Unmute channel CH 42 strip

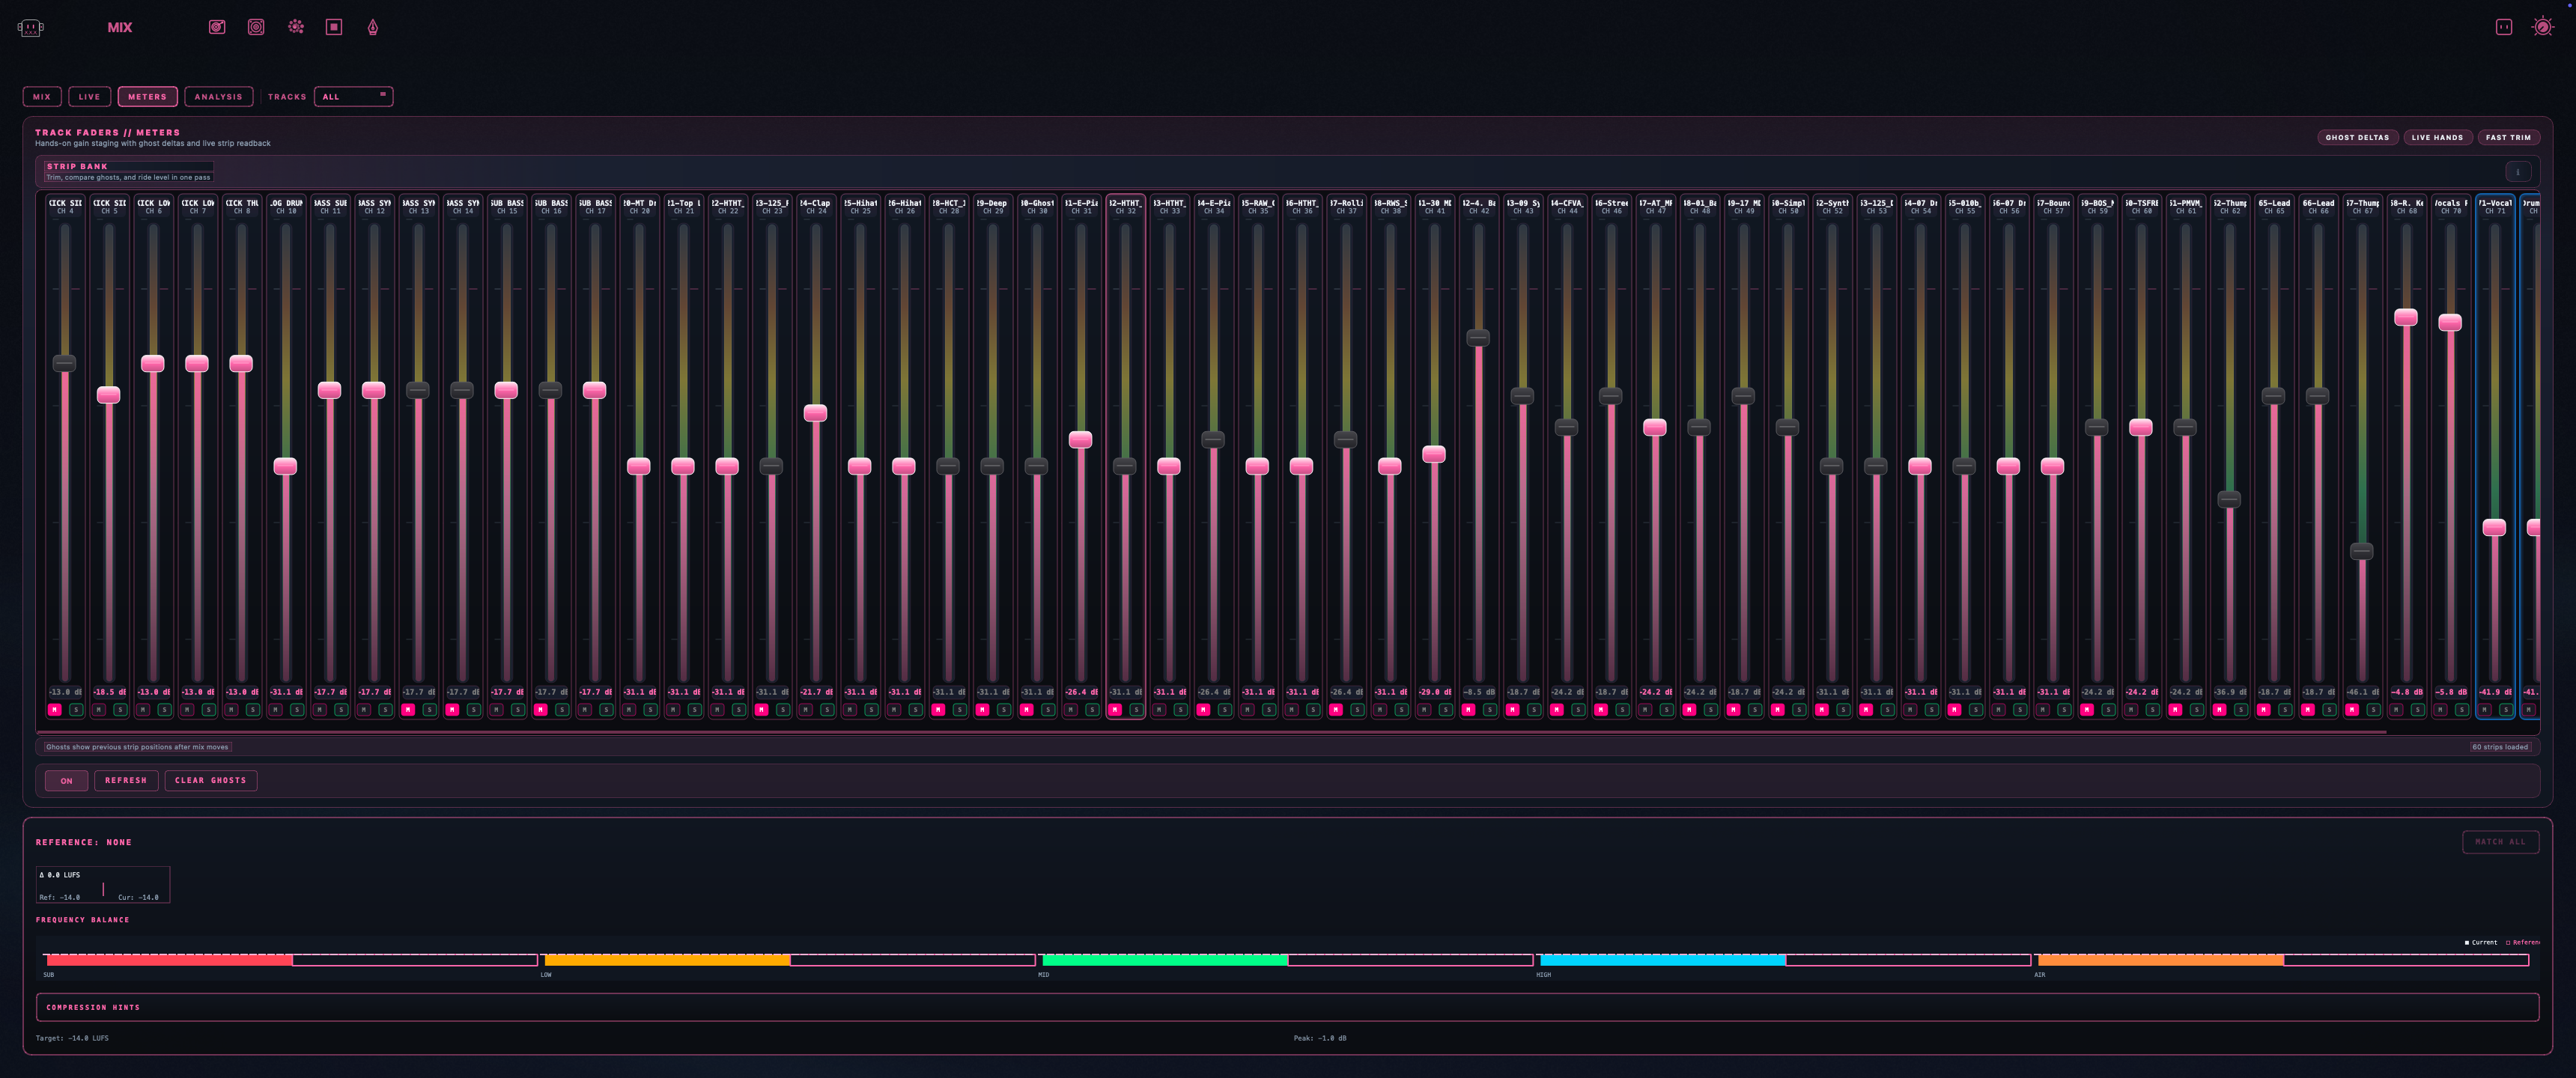[1468, 710]
